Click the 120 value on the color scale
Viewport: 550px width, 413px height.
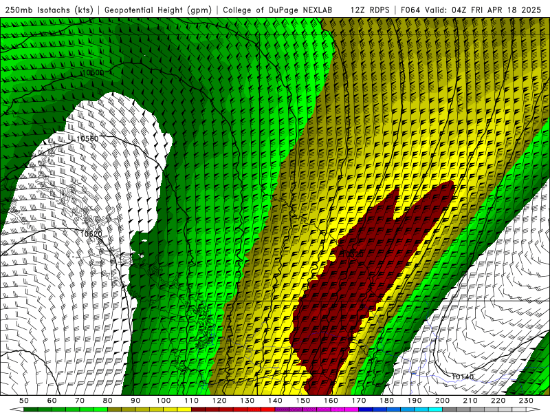[219, 401]
